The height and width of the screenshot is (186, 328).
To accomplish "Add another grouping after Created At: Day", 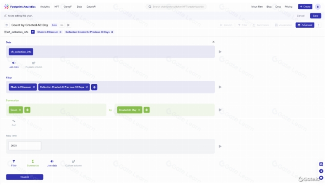I will pyautogui.click(x=146, y=110).
